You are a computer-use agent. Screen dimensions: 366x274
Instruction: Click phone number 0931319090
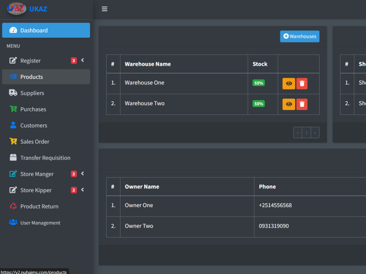[274, 226]
